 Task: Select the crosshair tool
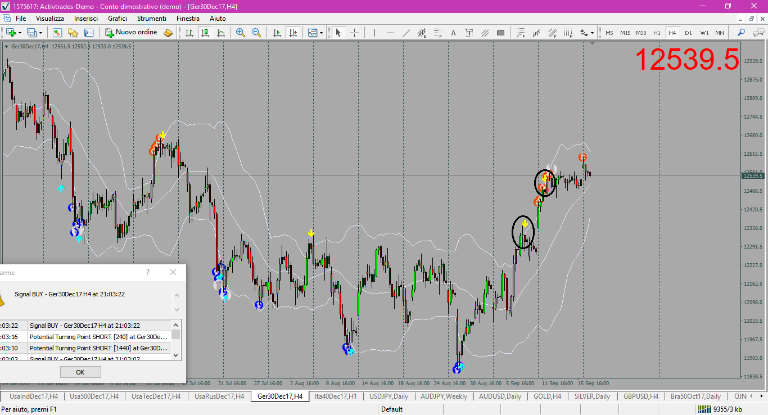[354, 33]
